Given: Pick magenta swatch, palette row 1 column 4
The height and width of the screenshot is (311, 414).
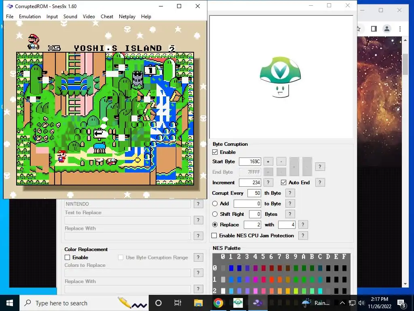Looking at the screenshot, I should point(256,279).
